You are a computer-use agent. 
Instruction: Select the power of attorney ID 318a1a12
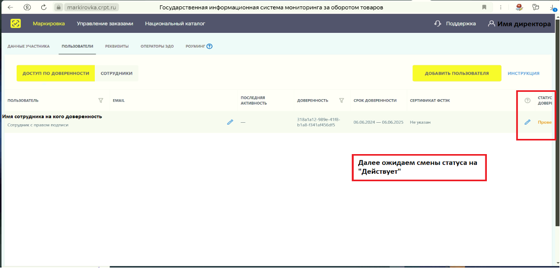[x=319, y=122]
